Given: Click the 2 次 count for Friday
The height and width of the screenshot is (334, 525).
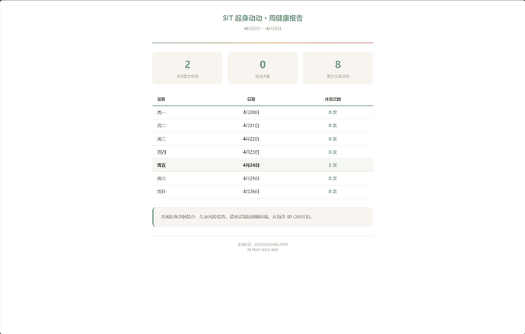Looking at the screenshot, I should click(332, 165).
